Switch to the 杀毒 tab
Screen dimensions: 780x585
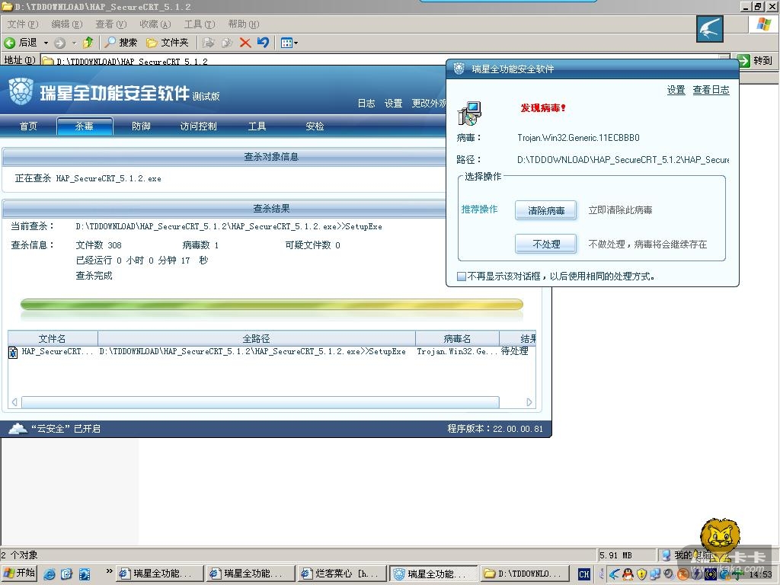[x=85, y=126]
